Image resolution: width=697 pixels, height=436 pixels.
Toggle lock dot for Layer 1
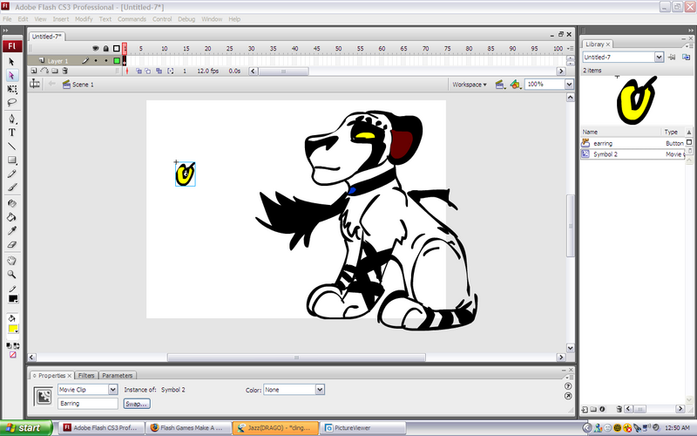(105, 60)
